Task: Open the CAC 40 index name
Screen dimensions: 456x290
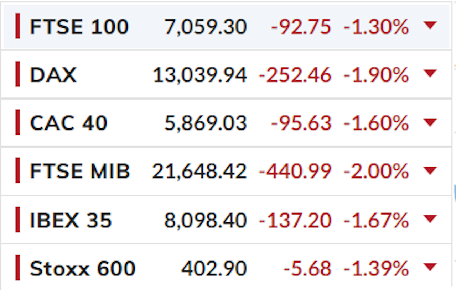Action: pos(68,123)
